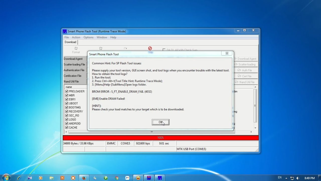This screenshot has width=321, height=181.
Task: Click the network tray icon
Action: [292, 178]
